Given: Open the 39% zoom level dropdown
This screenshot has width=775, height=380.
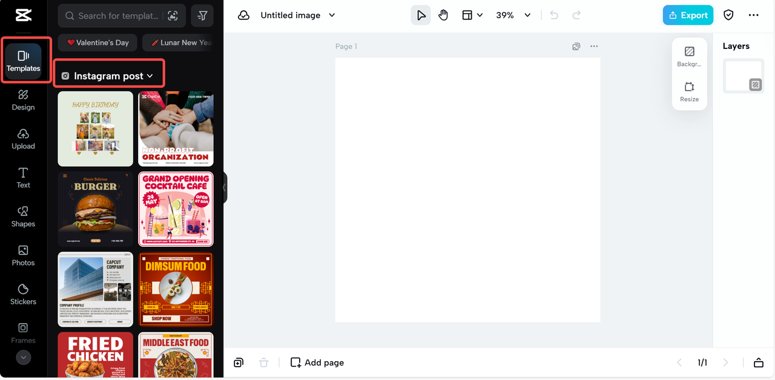Looking at the screenshot, I should (513, 15).
